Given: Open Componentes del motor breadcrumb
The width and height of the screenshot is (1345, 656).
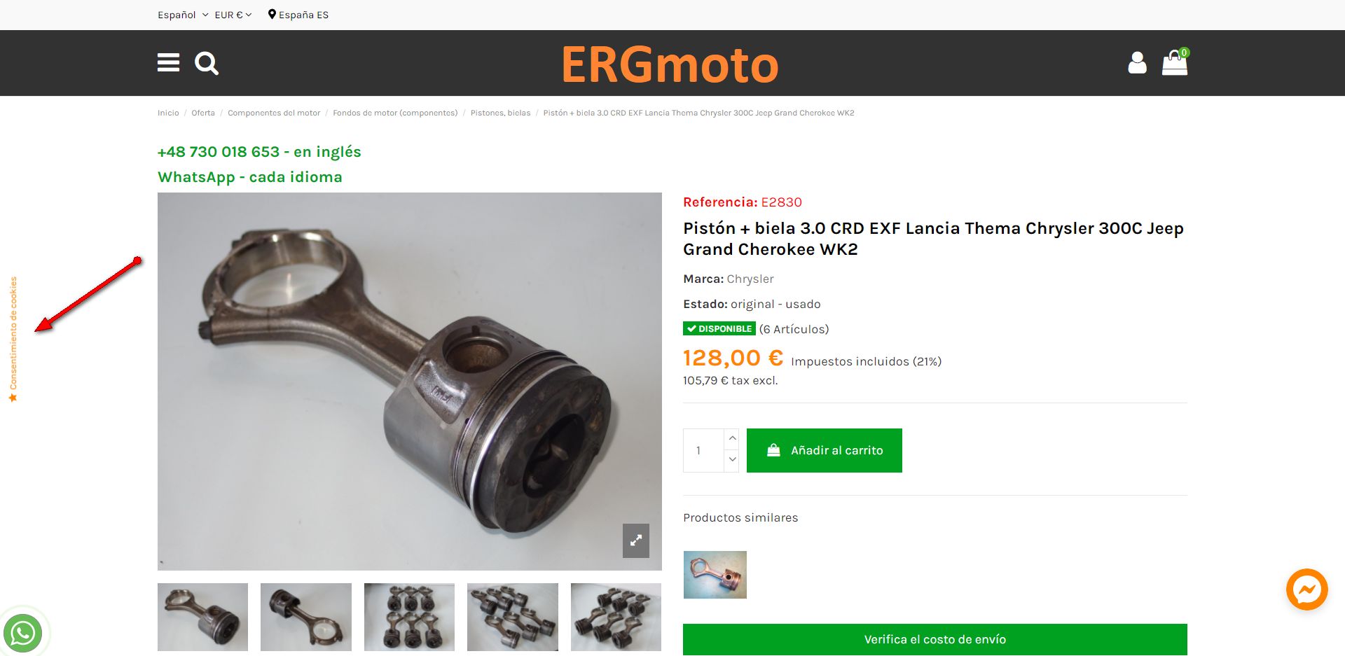Looking at the screenshot, I should pyautogui.click(x=274, y=113).
